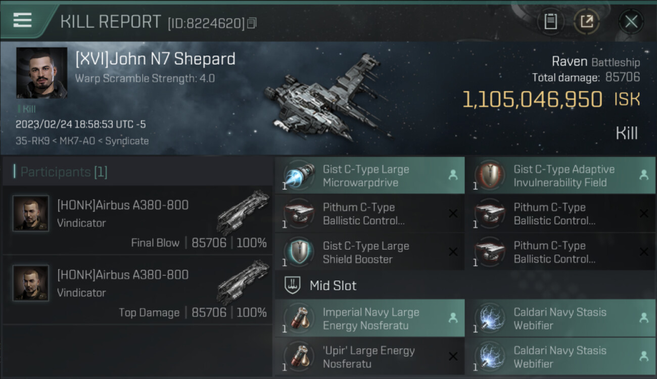Screen dimensions: 657x379
Task: Select Gist C-Type Adaptive Invulnerability Field icon
Action: (489, 175)
